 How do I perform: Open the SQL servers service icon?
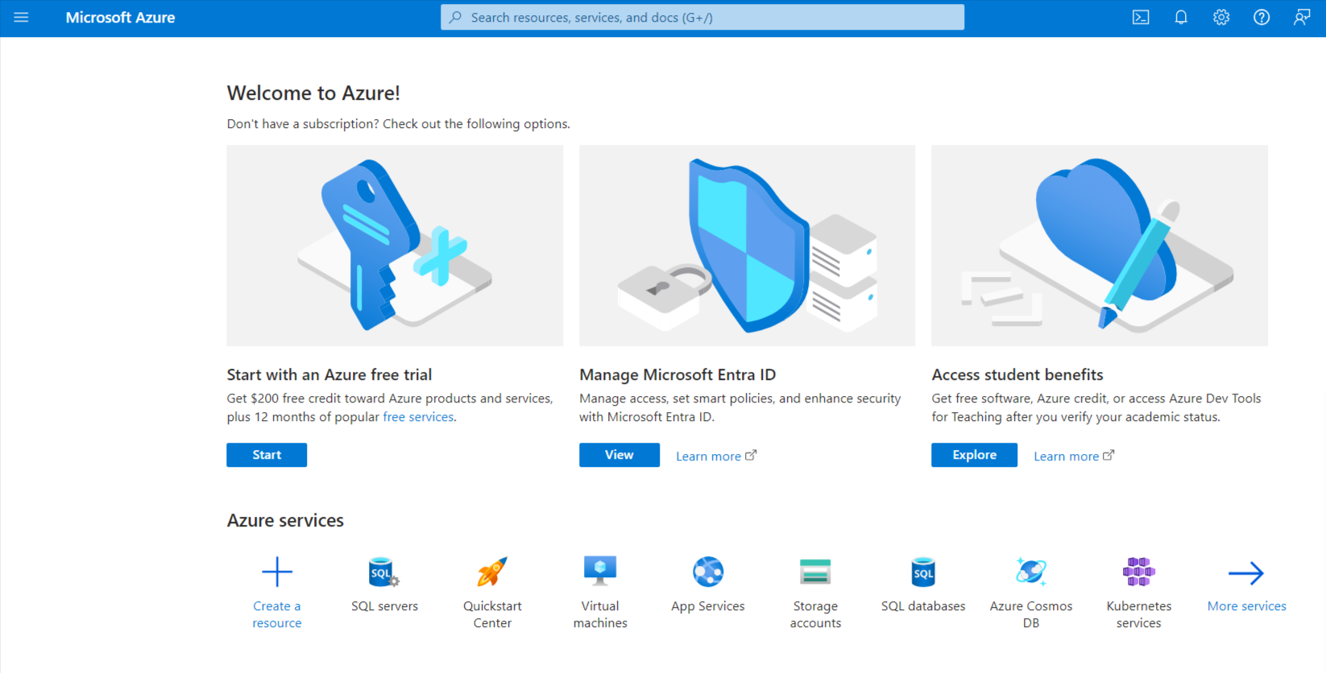384,572
